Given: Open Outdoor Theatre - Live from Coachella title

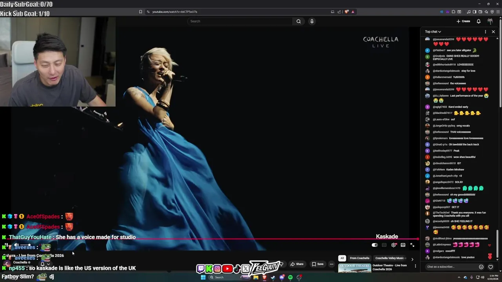Looking at the screenshot, I should (x=389, y=267).
